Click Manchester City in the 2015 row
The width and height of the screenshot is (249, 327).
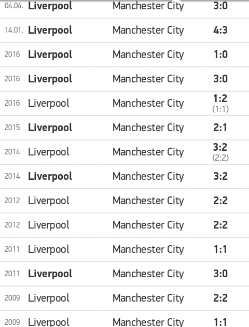coord(148,127)
